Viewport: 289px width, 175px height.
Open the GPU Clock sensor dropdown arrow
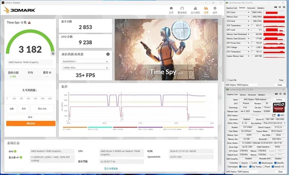click(249, 12)
